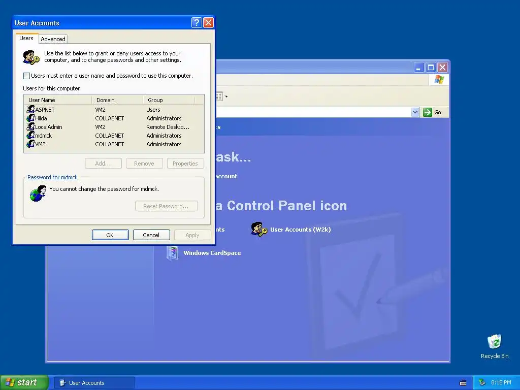520x390 pixels.
Task: Click the LocalAdmin user name text
Action: (48, 127)
